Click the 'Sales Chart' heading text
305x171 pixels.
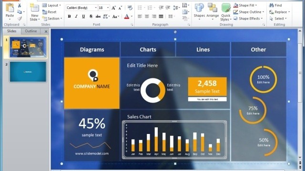139,117
